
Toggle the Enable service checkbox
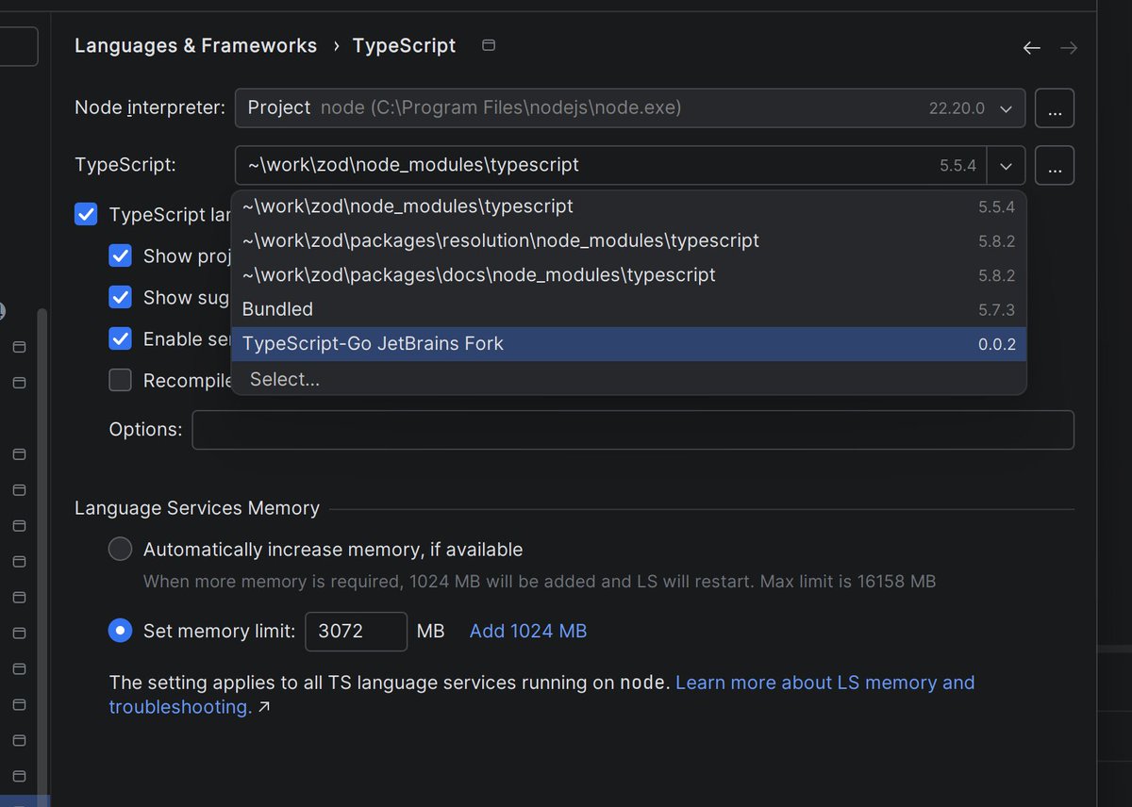point(120,338)
